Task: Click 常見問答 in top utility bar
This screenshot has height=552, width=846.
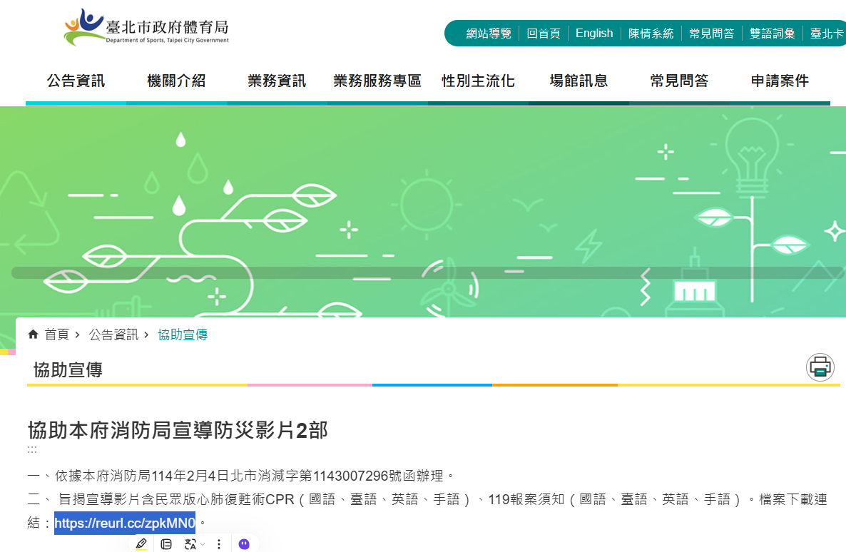Action: [x=711, y=34]
